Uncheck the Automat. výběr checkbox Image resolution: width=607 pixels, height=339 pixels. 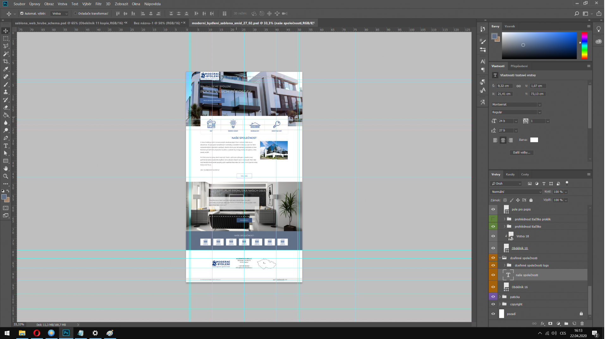pos(22,13)
